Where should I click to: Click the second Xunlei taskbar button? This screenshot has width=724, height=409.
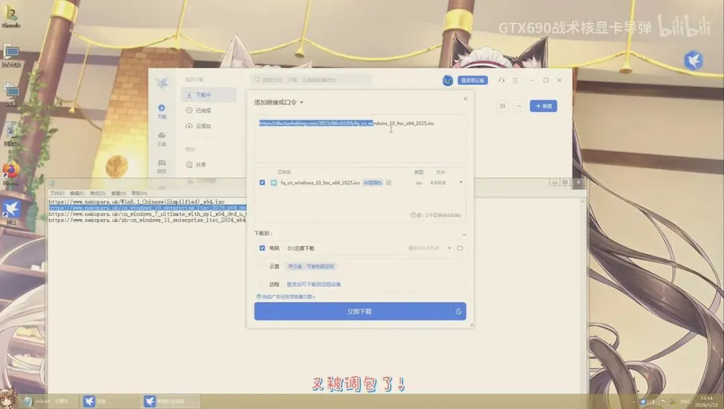click(x=171, y=401)
